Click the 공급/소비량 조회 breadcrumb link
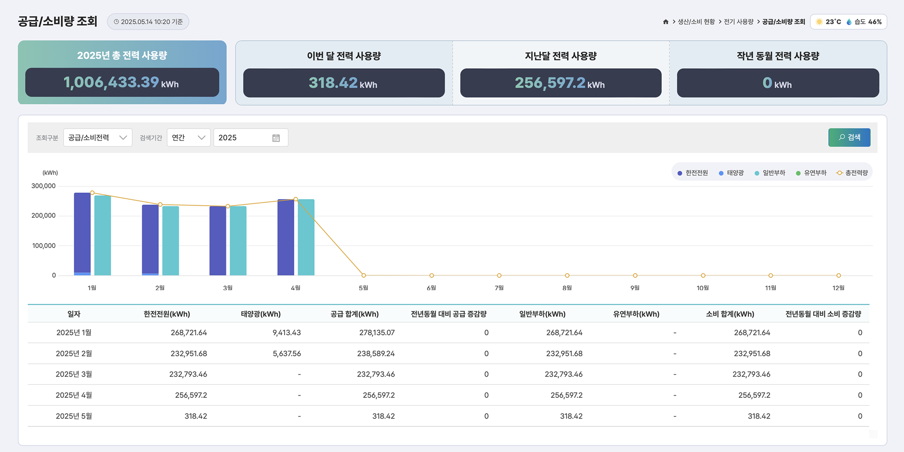This screenshot has height=452, width=904. (x=783, y=22)
